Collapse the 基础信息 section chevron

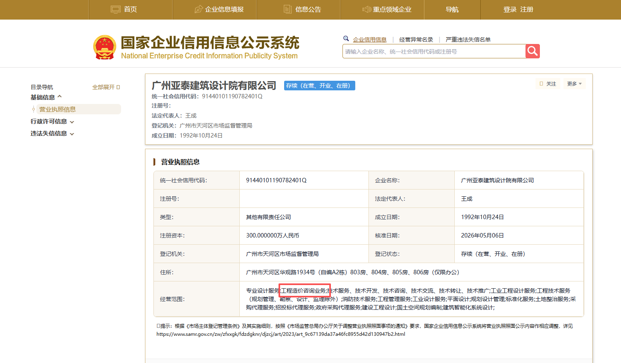60,97
